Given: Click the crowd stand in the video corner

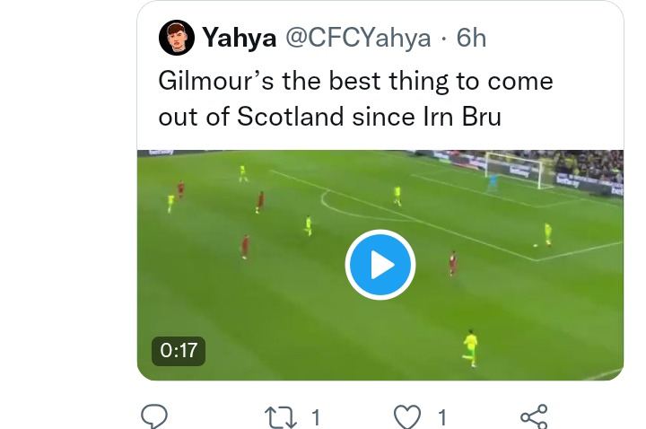Looking at the screenshot, I should point(589,165).
